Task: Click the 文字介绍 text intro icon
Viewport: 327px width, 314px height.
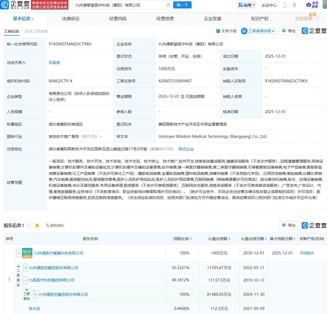Action: click(x=218, y=31)
